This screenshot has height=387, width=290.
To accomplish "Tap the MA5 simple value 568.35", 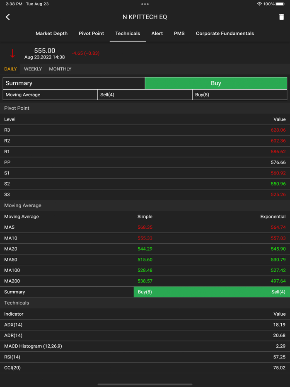I will tap(145, 227).
